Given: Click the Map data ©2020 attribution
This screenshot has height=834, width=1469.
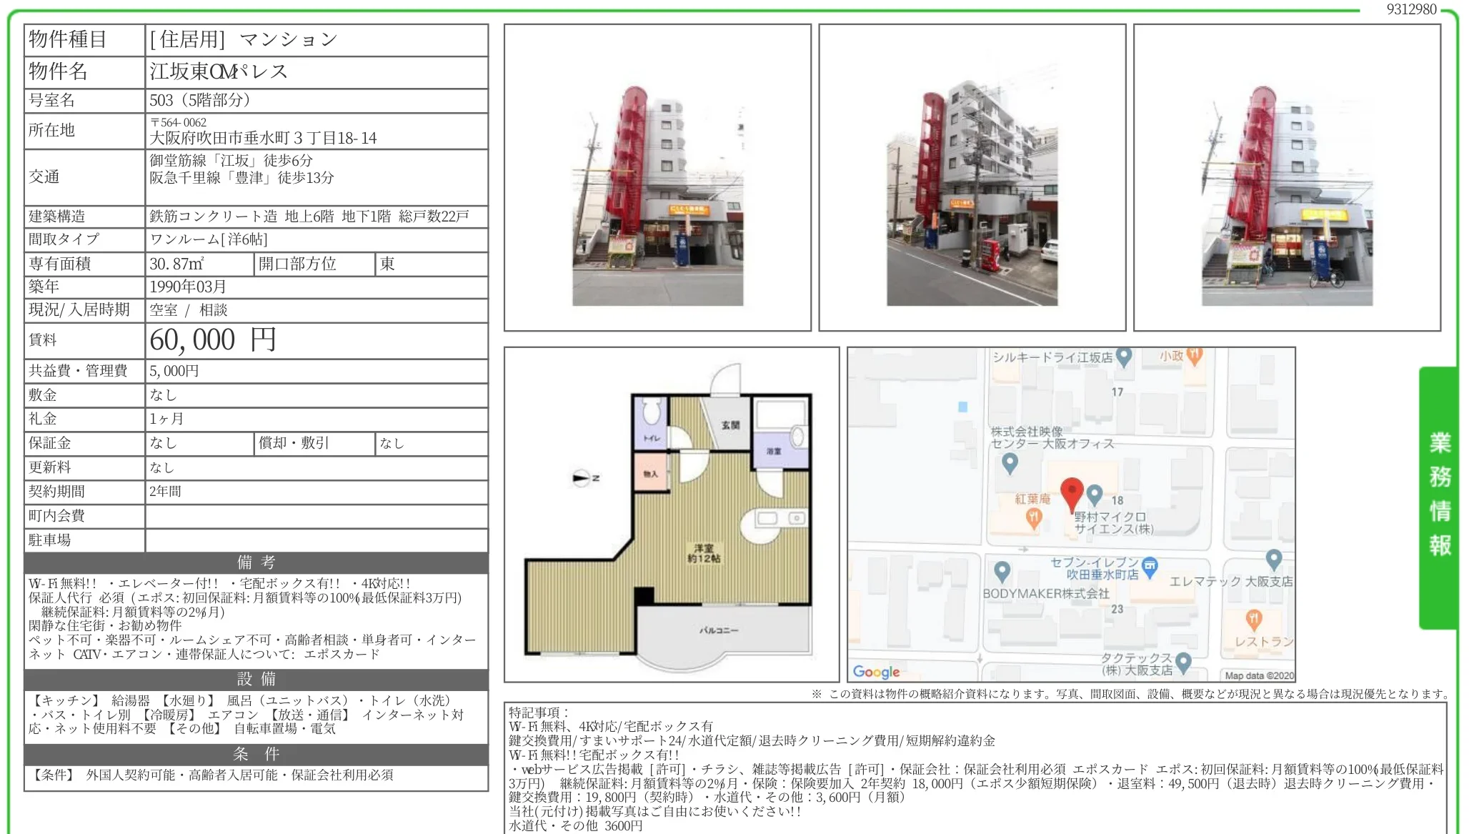Looking at the screenshot, I should coord(1259,675).
